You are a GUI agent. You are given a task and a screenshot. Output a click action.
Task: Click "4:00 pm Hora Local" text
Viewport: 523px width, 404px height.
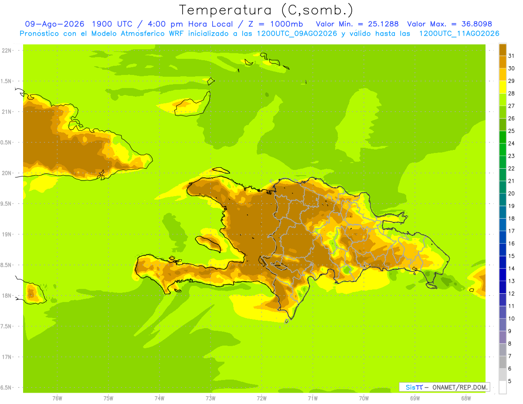191,24
